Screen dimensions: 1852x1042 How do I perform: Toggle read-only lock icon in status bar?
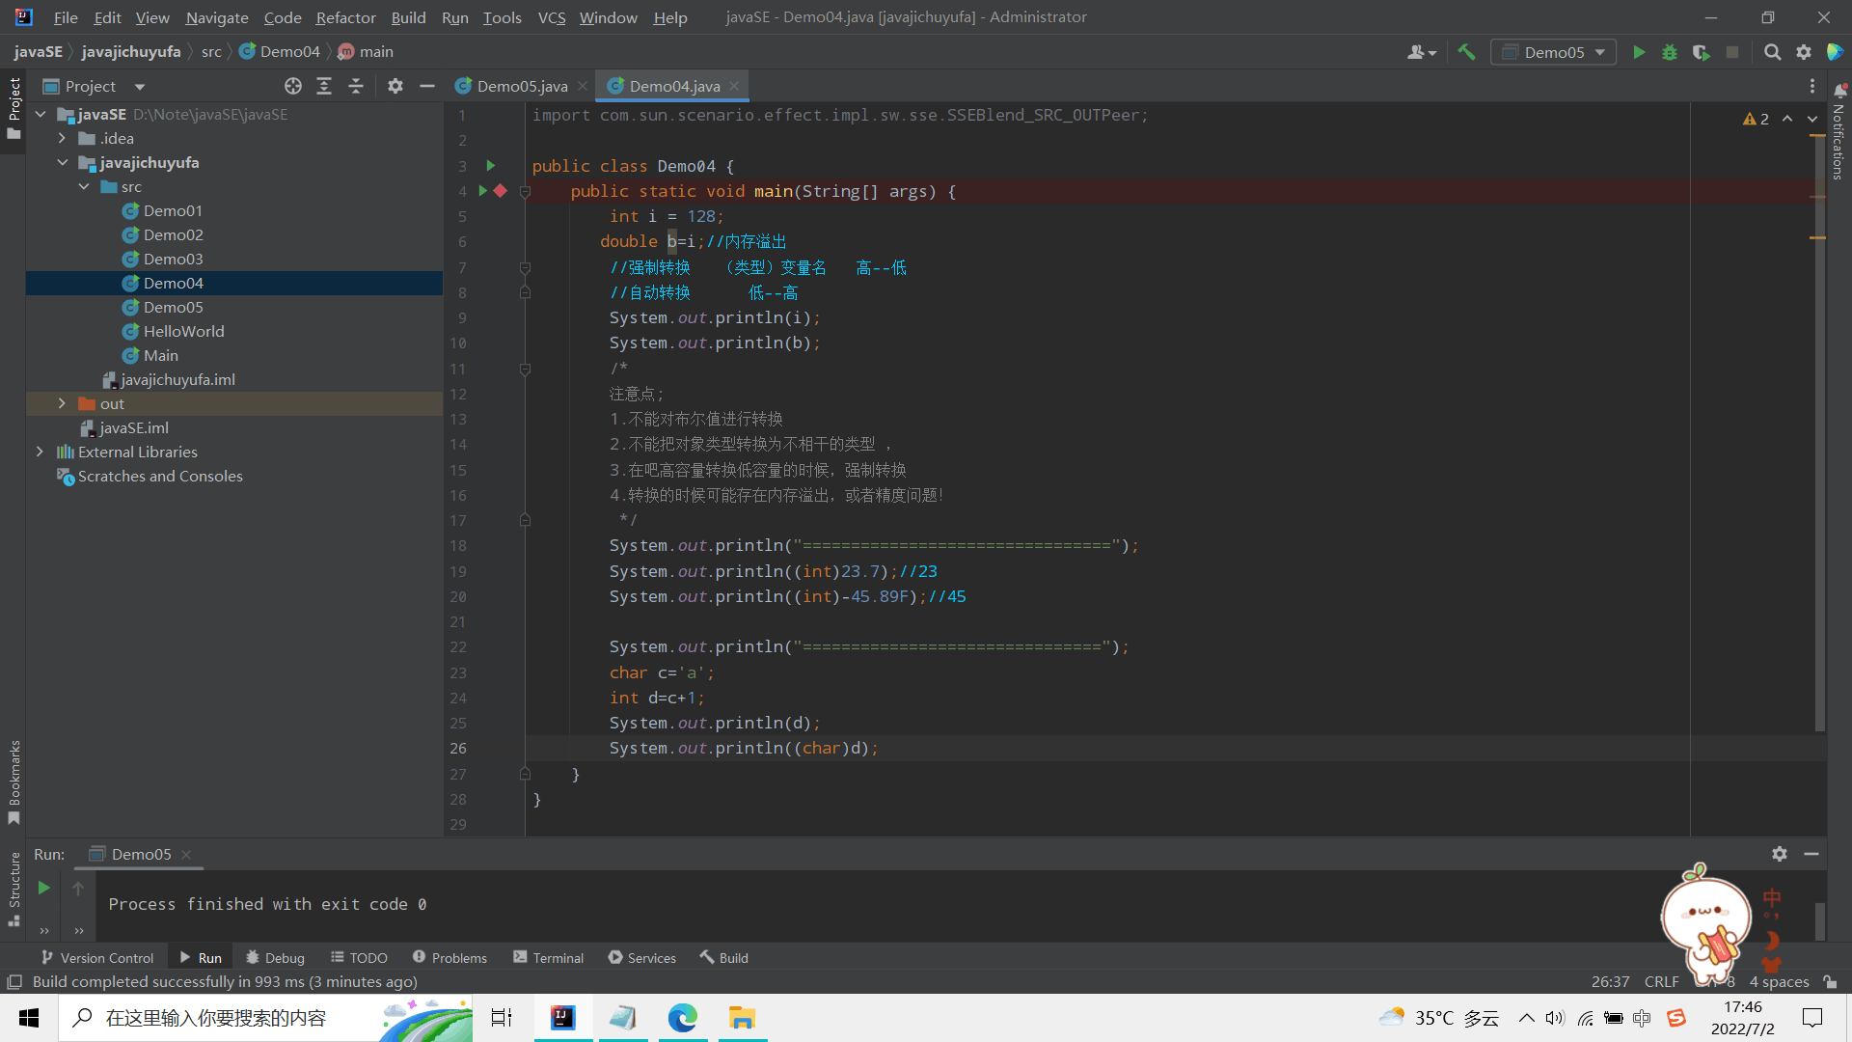tap(1830, 981)
